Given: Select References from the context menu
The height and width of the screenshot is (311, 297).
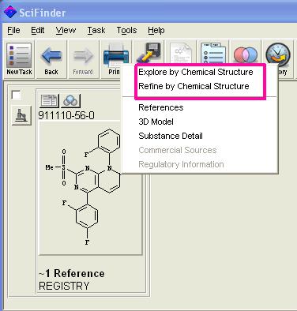Looking at the screenshot, I should 161,107.
